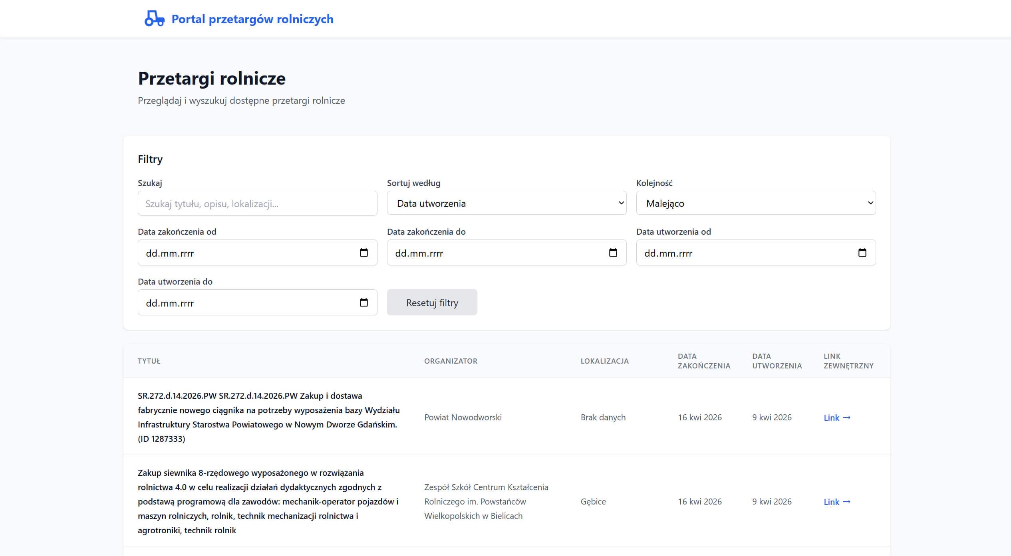Image resolution: width=1011 pixels, height=556 pixels.
Task: Open calendar picker for Data zakończenia od
Action: pos(363,253)
